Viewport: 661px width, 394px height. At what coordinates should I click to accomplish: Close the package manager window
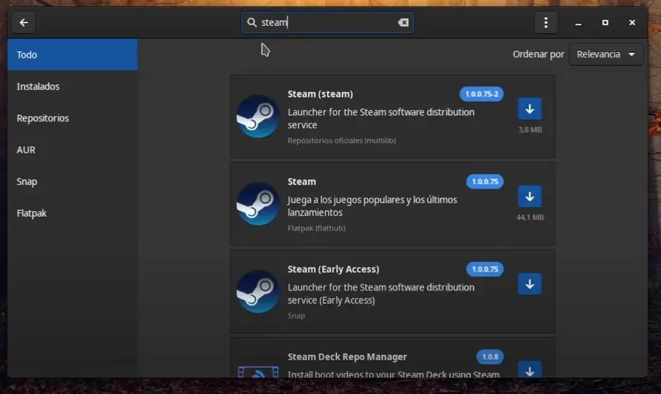(632, 22)
